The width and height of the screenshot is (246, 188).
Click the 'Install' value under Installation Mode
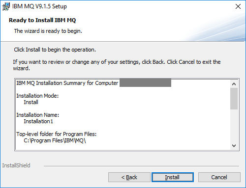(31, 102)
